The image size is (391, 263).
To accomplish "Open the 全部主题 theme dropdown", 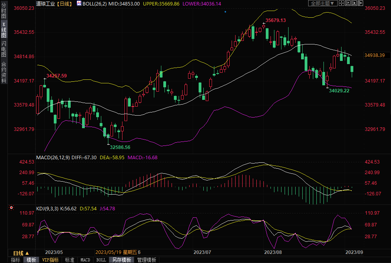I will (x=323, y=3).
